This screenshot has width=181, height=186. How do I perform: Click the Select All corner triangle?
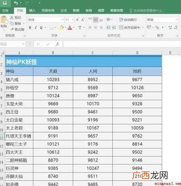(3, 53)
